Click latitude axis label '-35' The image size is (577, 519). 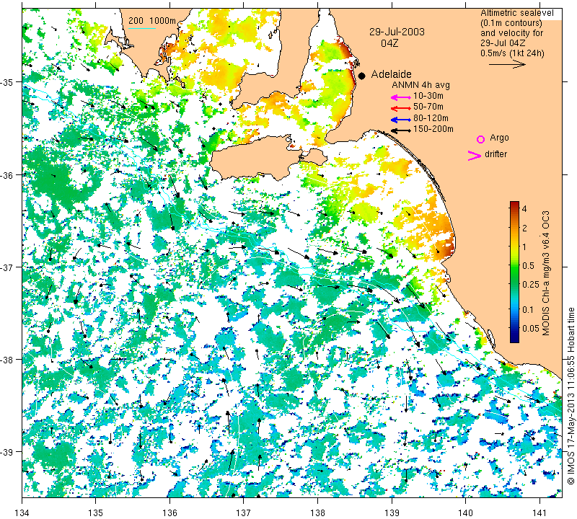point(7,81)
